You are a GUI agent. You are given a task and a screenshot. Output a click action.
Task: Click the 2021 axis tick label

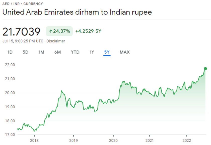pyautogui.click(x=150, y=141)
